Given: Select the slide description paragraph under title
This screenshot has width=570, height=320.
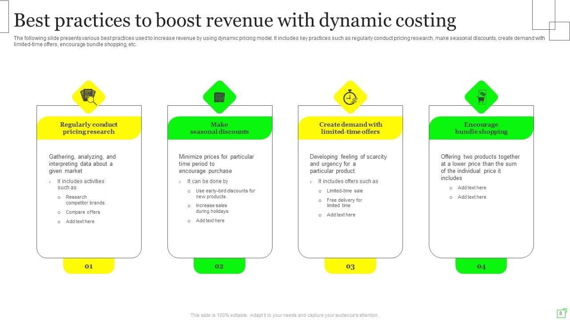Looking at the screenshot, I should tap(279, 41).
